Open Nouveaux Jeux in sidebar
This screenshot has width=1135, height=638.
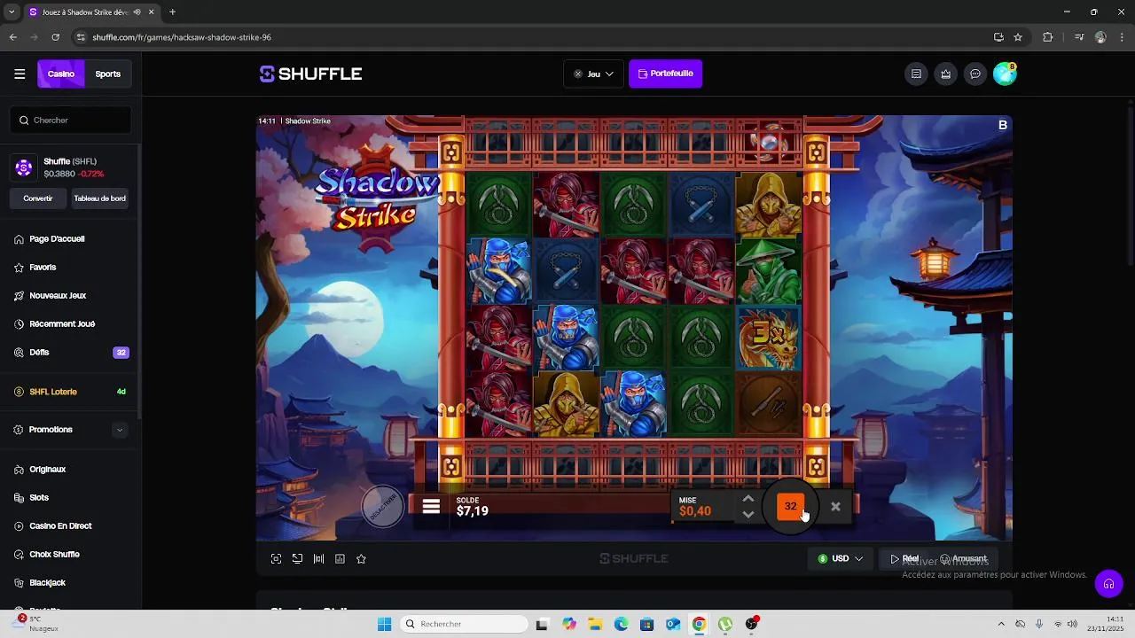point(58,296)
